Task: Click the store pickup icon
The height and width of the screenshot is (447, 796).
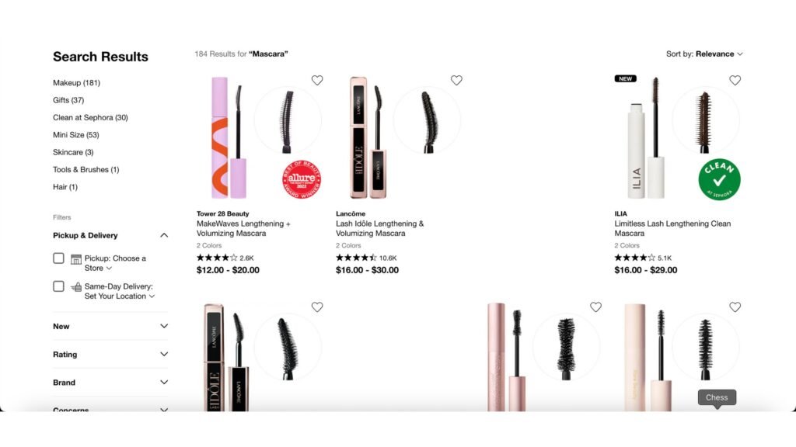Action: (76, 259)
